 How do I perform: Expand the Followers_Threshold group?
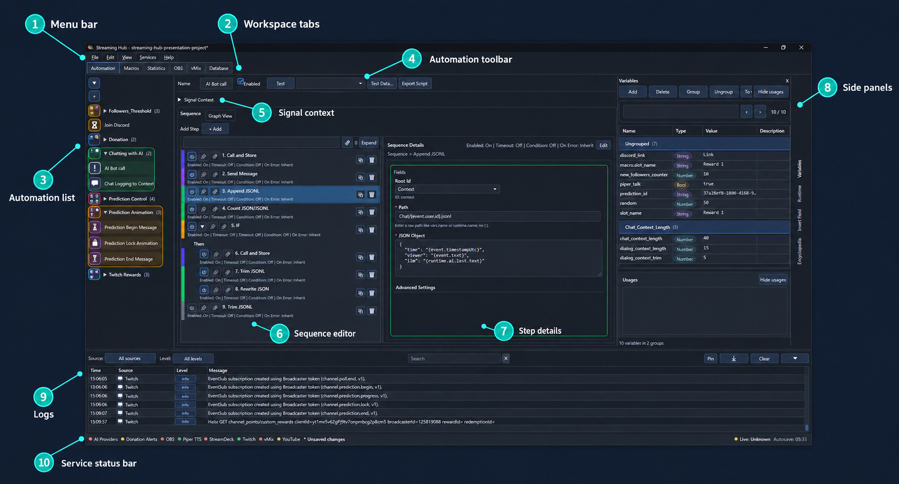[105, 111]
